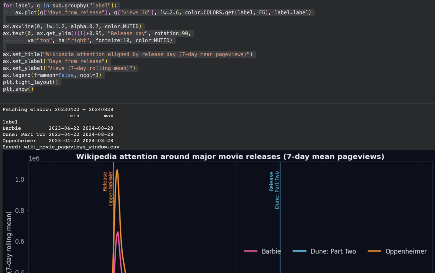Click the orange Oppenheimer legend line swatch

click(374, 251)
